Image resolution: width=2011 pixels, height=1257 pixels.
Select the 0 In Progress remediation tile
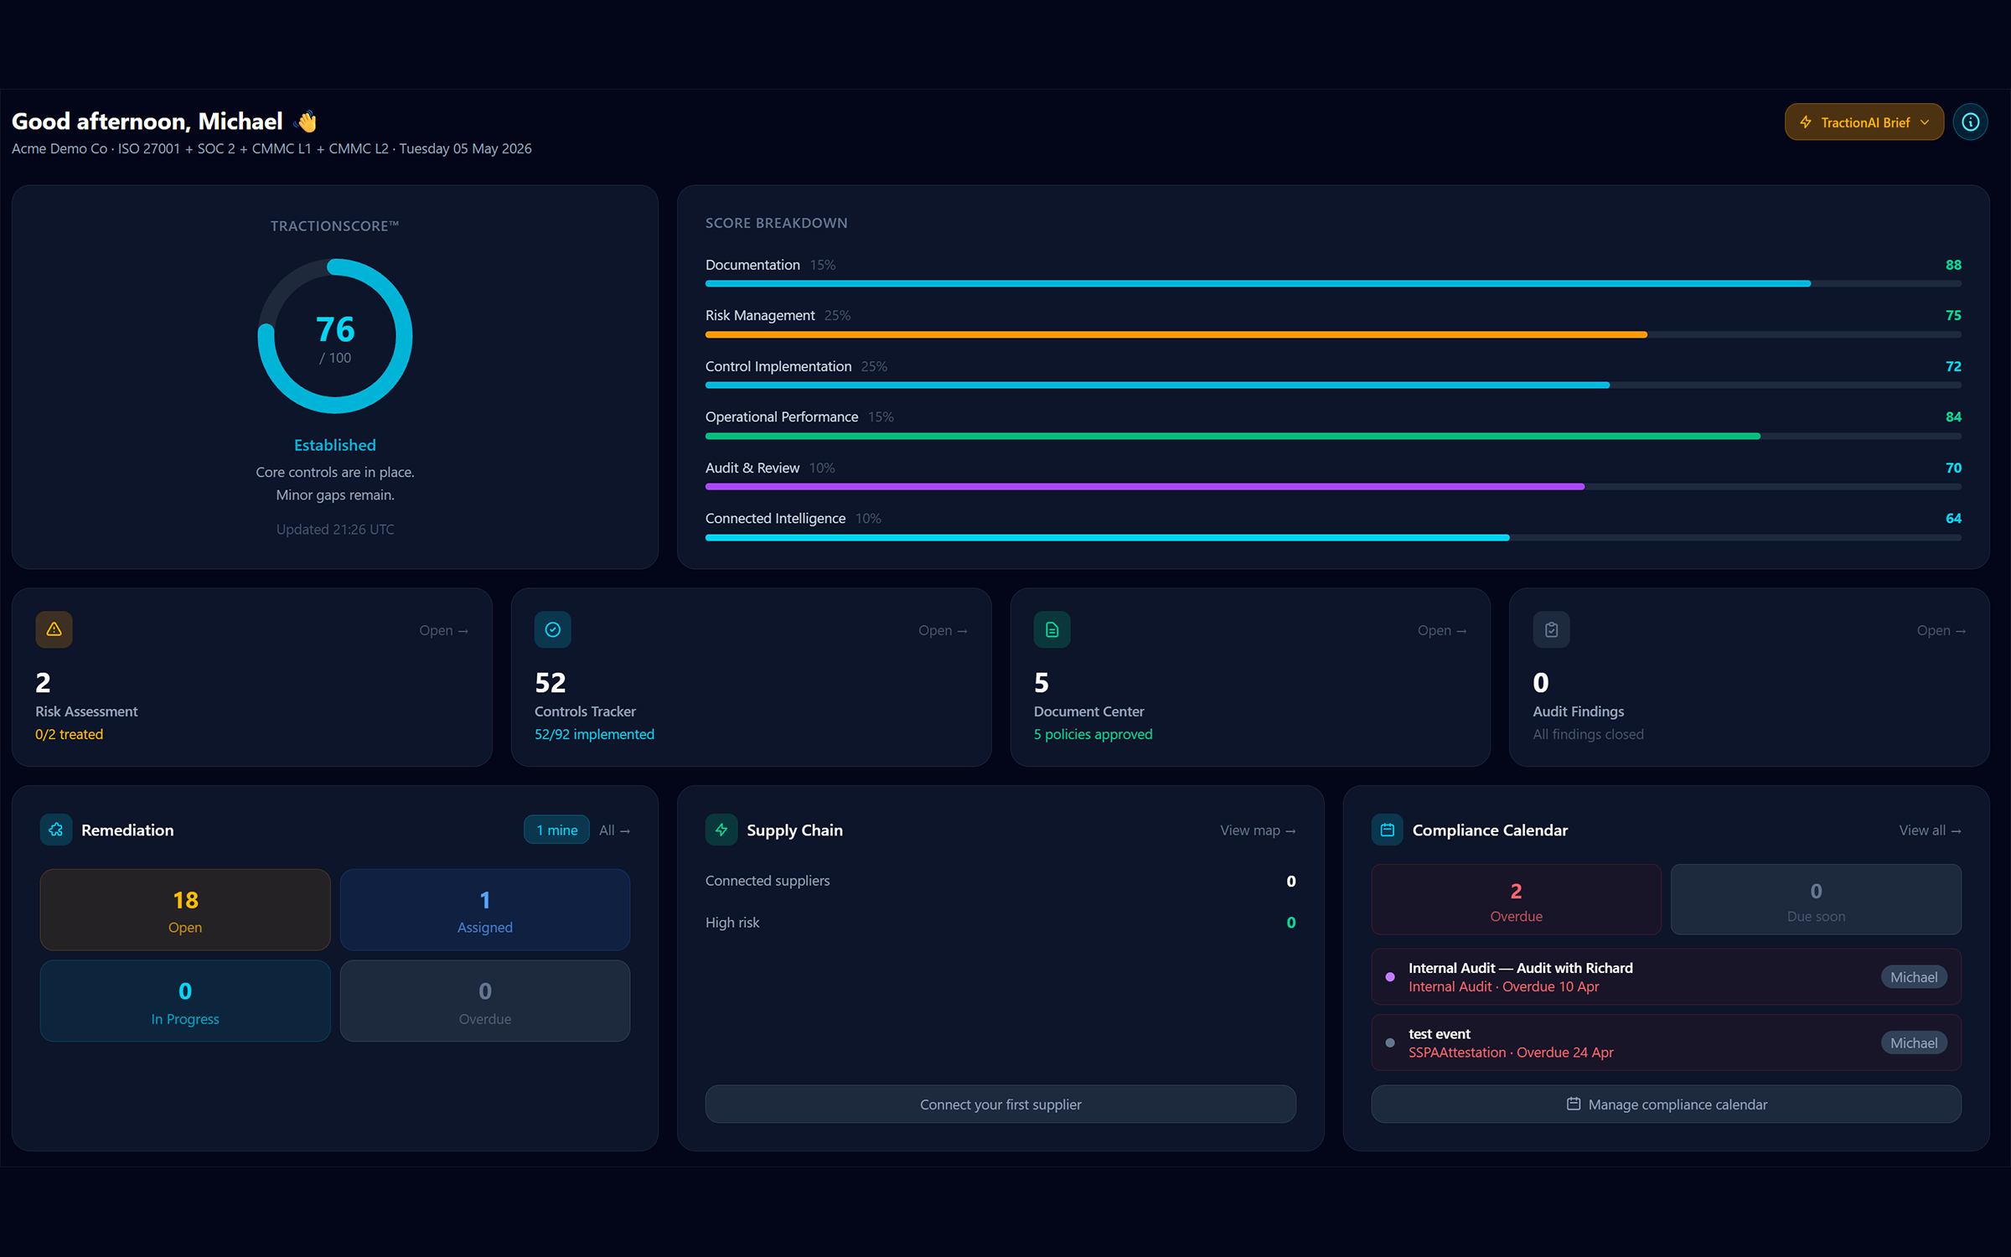click(x=185, y=1001)
